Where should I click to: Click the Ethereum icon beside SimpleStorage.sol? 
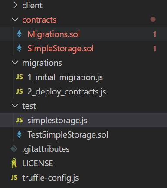[x=19, y=48]
